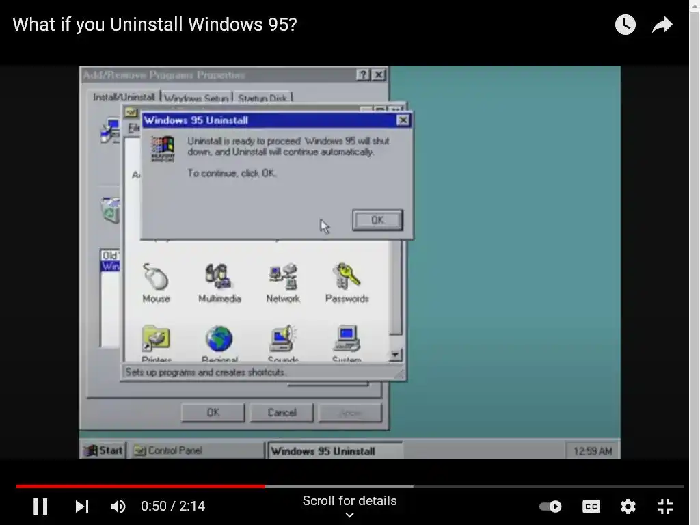Select Windows 95 Uninstall taskbar button
The image size is (700, 525).
335,451
